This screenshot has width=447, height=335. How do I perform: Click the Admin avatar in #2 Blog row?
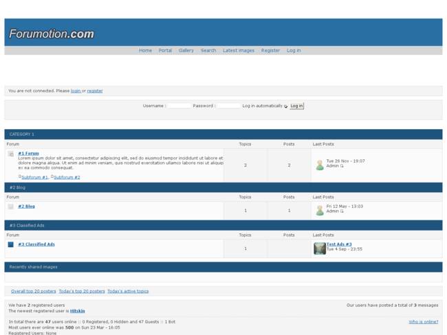(x=319, y=210)
